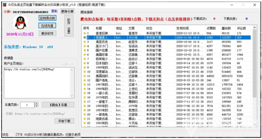Copy the token with 复制 link

pos(54,11)
